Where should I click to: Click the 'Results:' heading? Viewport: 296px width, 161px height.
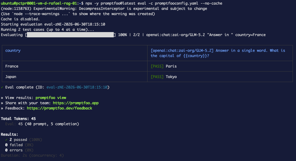pyautogui.click(x=9, y=134)
